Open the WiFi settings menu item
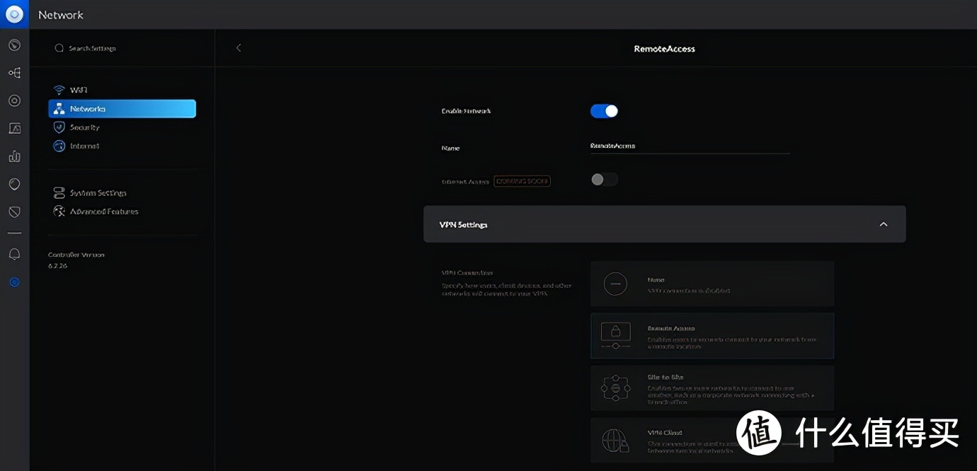The height and width of the screenshot is (471, 977). pyautogui.click(x=78, y=91)
